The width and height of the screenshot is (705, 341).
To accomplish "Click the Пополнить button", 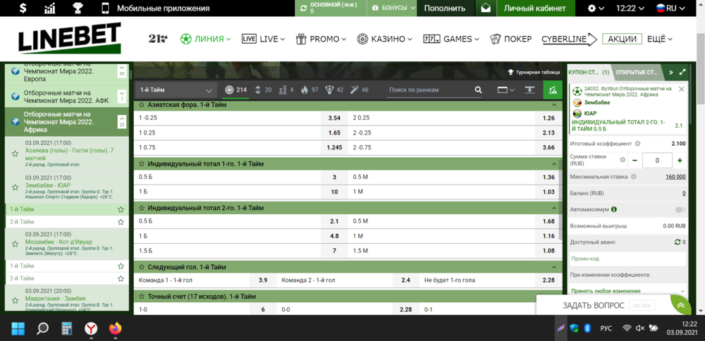I will (445, 8).
